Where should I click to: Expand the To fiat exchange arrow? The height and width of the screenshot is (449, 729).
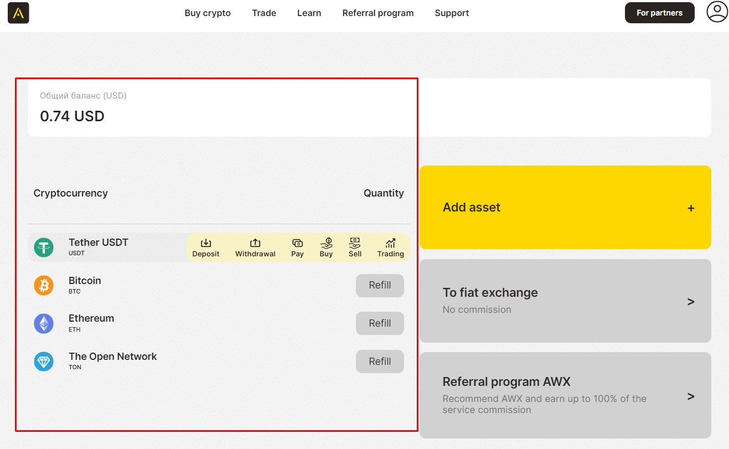690,302
